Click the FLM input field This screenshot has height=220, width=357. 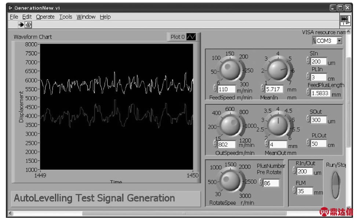[x=304, y=191]
